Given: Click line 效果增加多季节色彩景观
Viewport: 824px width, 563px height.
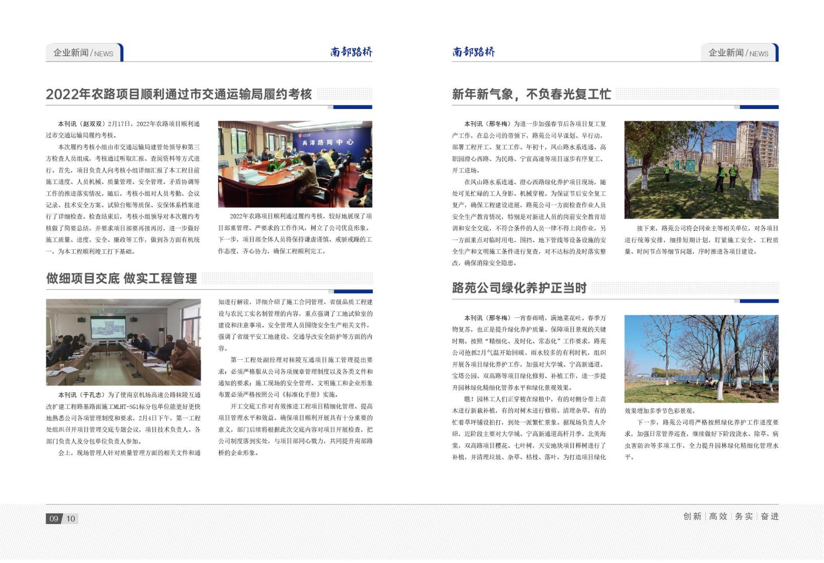Looking at the screenshot, I should coord(660,410).
